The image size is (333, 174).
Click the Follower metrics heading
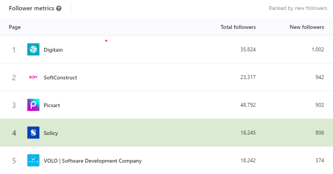click(31, 8)
